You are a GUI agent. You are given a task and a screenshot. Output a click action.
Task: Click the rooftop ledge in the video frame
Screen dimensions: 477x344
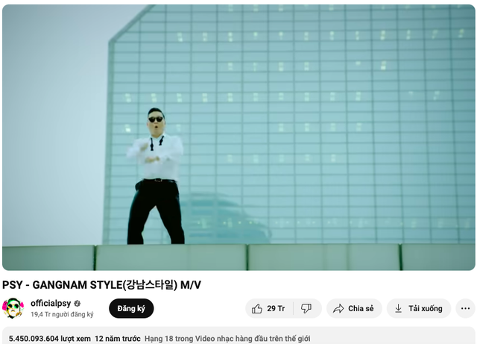click(x=238, y=257)
